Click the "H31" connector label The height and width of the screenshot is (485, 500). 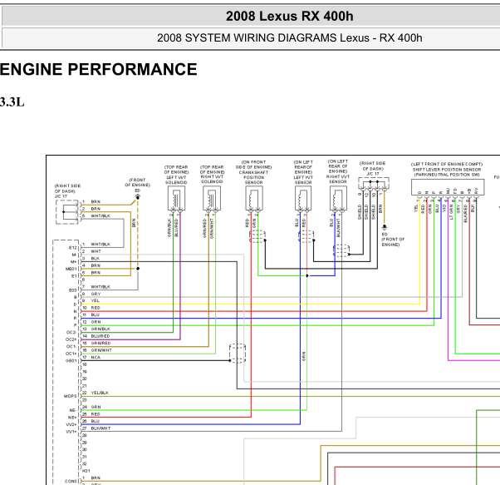[86, 471]
